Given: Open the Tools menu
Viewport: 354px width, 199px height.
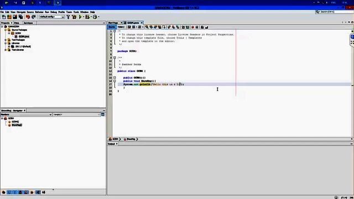Looking at the screenshot, I should (x=76, y=12).
